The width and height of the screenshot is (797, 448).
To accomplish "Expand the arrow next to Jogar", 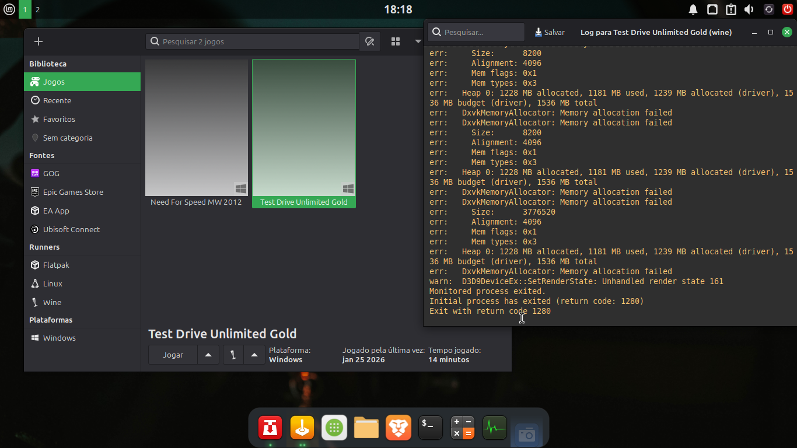I will [x=208, y=355].
